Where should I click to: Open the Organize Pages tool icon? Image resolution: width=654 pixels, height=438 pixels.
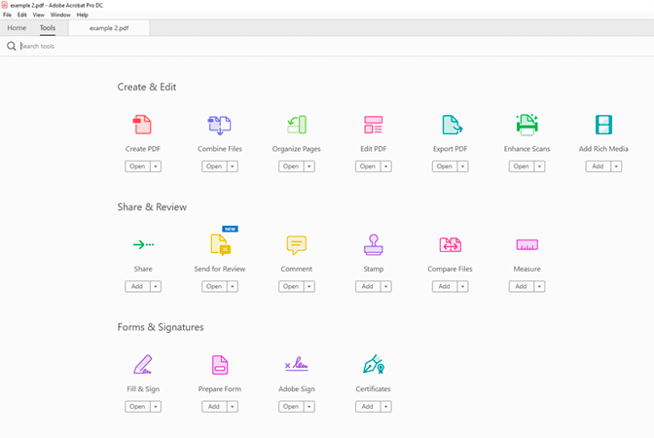[297, 125]
